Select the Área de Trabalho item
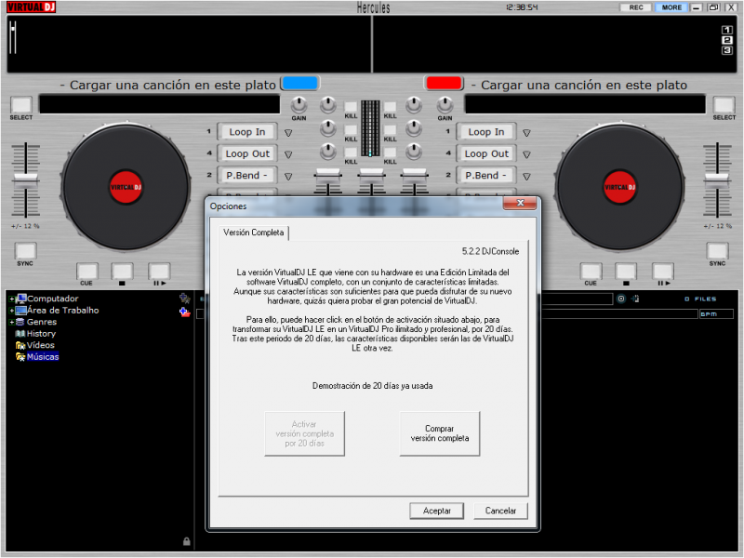This screenshot has height=558, width=744. click(62, 311)
